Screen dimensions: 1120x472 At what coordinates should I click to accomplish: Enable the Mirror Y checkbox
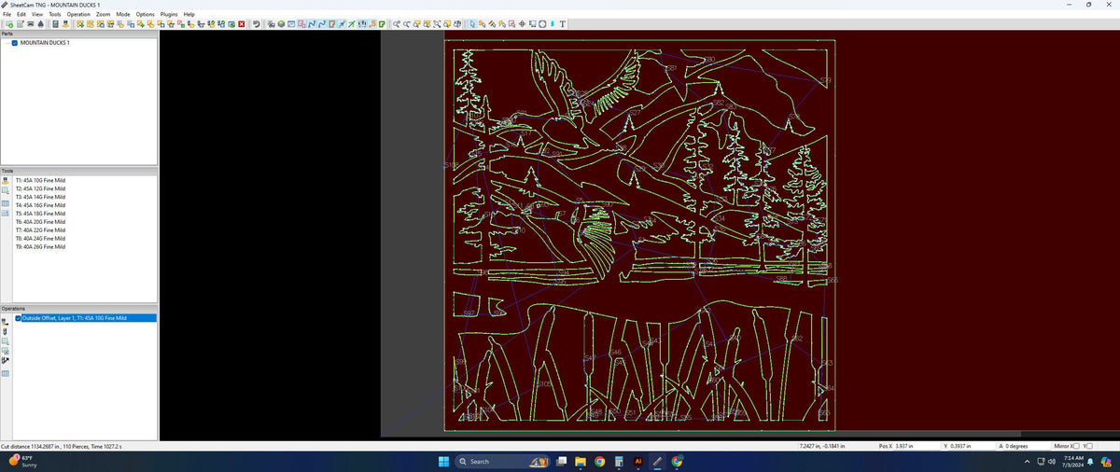1090,447
